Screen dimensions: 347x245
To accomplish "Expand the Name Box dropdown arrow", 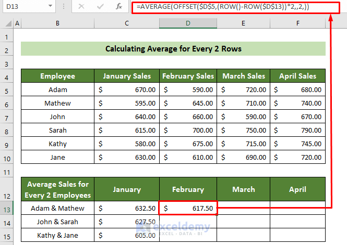I will 51,7.
